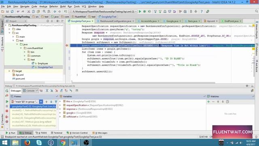The width and height of the screenshot is (259, 146).
Task: Collapse the src folder in the project tree
Action: tap(10, 33)
